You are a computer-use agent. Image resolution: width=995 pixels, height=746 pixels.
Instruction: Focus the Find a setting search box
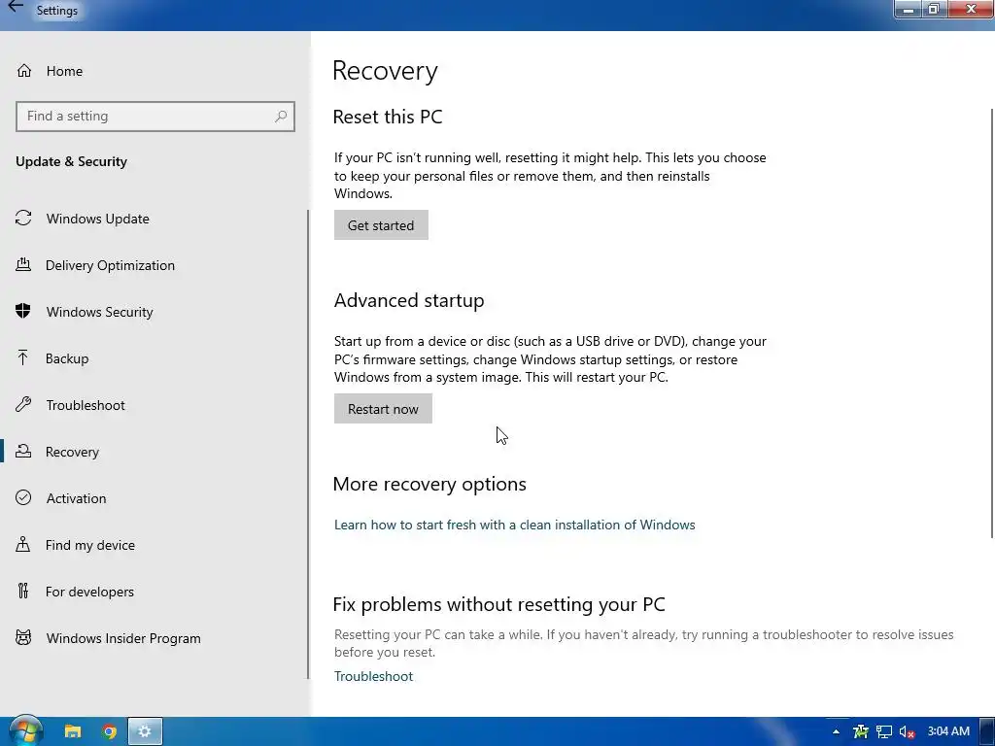coord(155,117)
